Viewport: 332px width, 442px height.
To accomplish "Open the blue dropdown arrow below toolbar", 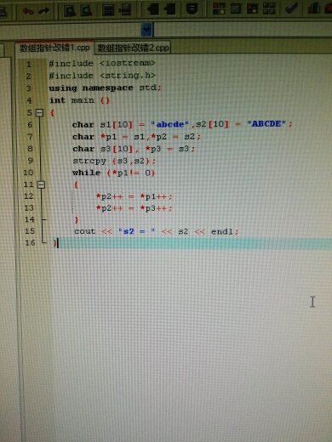I will click(146, 29).
